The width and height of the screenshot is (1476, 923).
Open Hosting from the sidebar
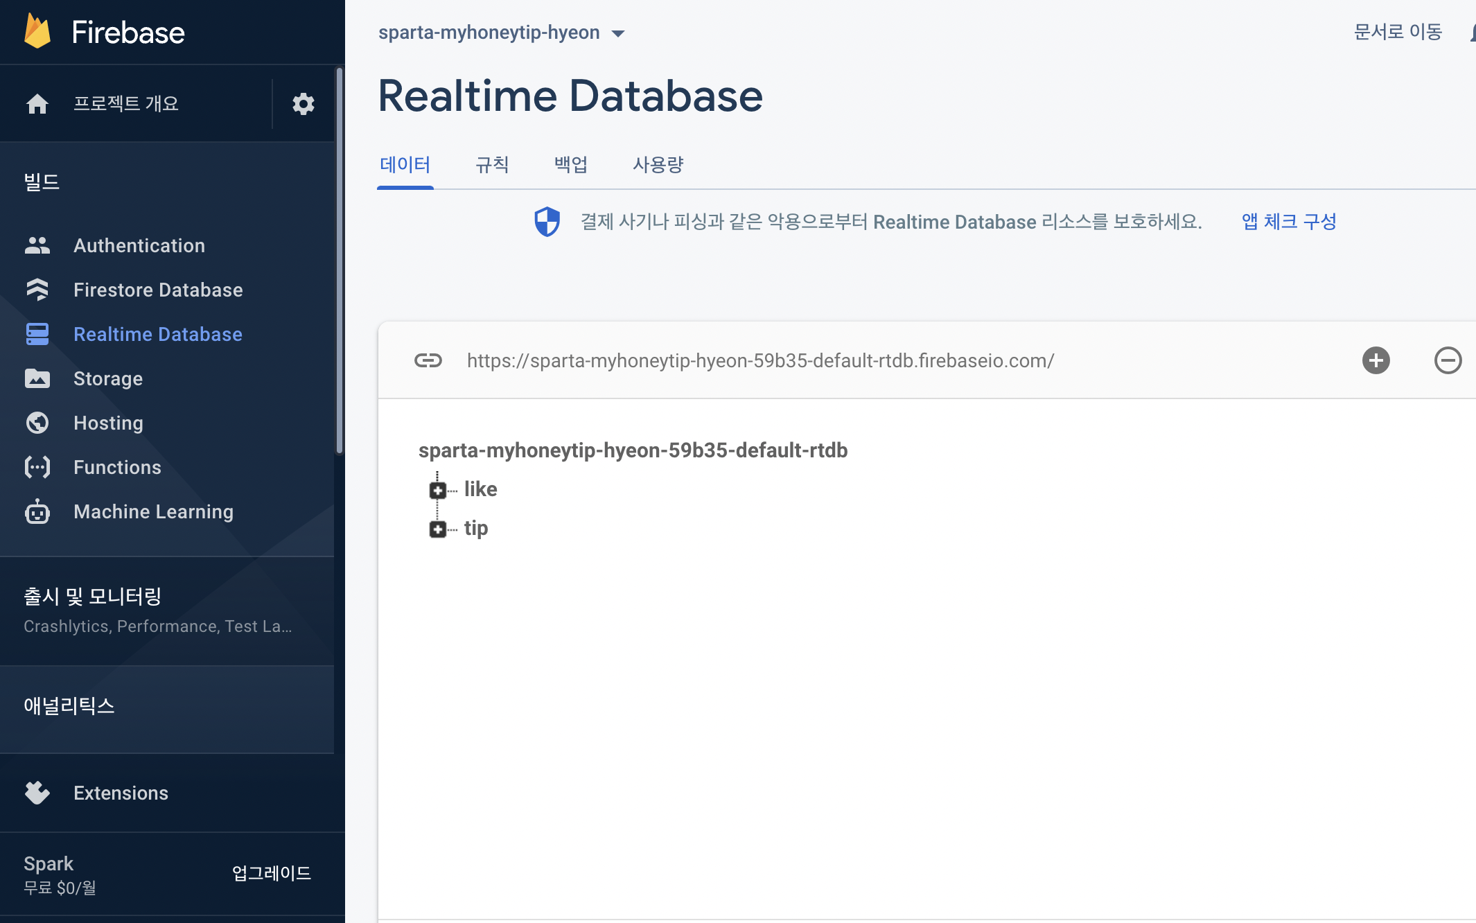coord(108,423)
